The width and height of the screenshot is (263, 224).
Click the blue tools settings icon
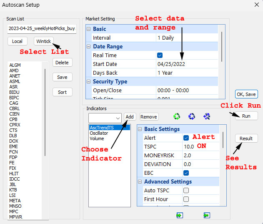[x=207, y=116]
